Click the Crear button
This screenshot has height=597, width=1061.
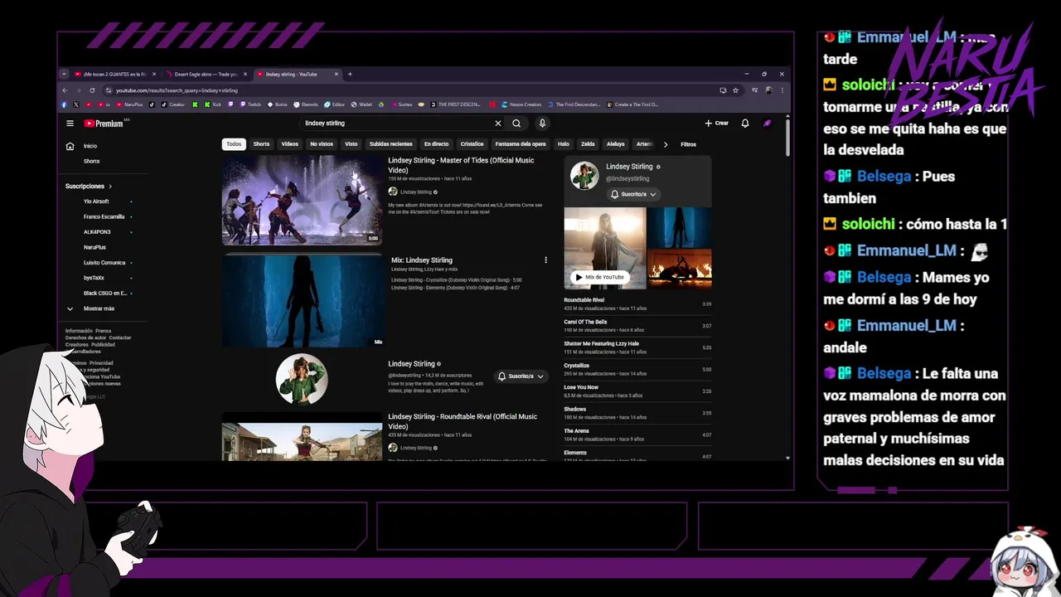717,124
